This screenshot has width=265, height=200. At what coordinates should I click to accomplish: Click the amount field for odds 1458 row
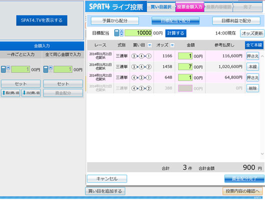185,67
